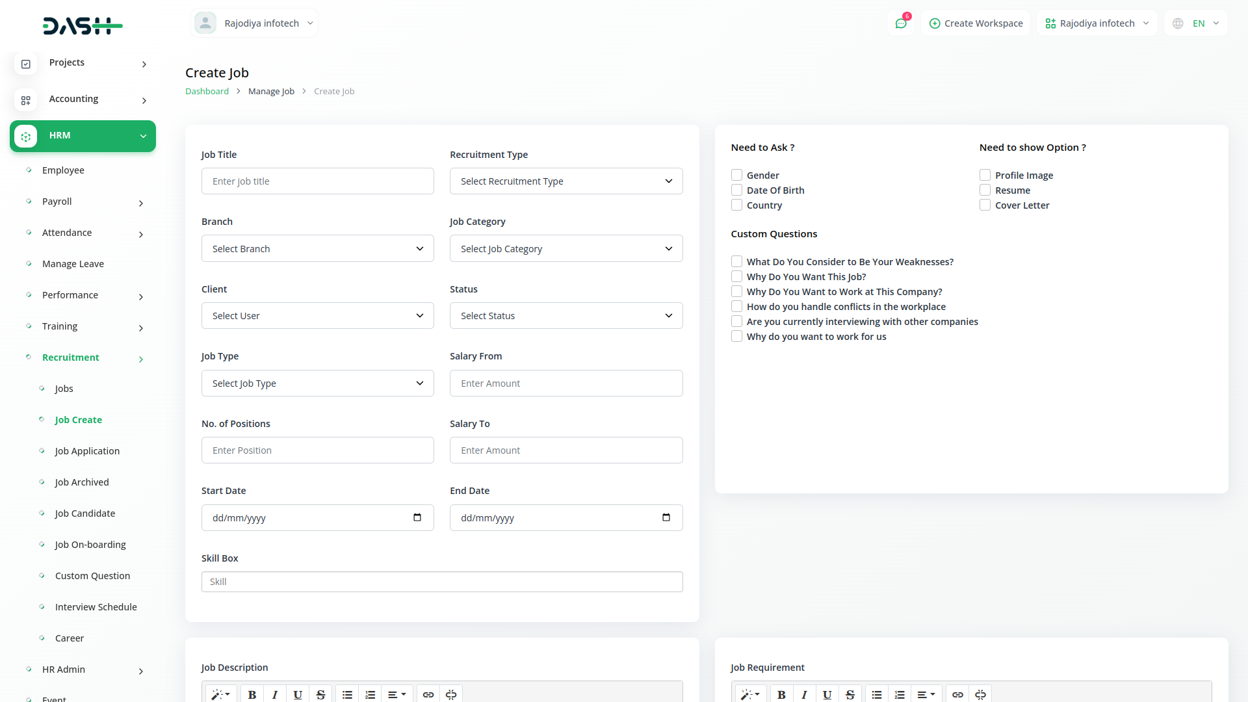Check the Resume option
Image resolution: width=1248 pixels, height=702 pixels.
coord(985,190)
